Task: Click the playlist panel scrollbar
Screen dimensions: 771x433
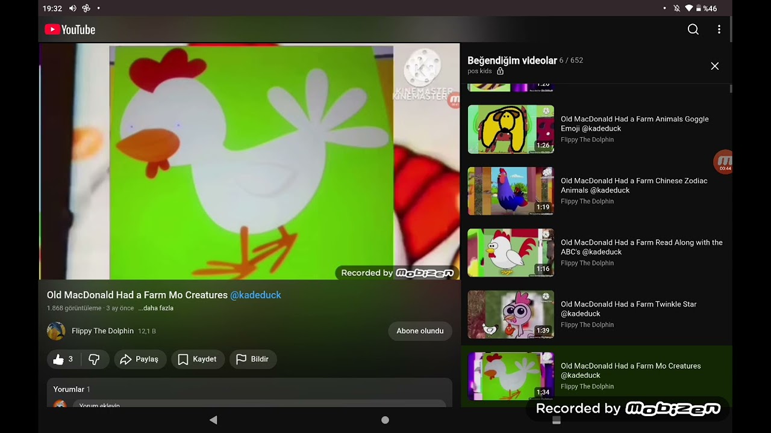Action: pyautogui.click(x=731, y=88)
